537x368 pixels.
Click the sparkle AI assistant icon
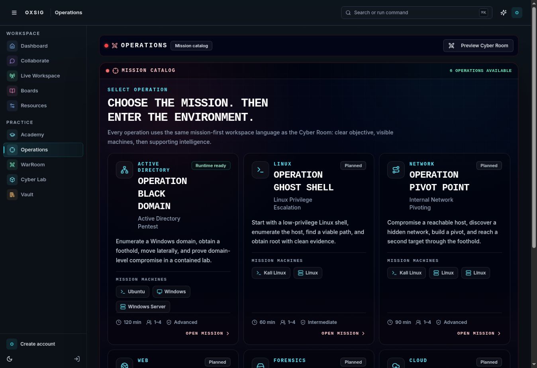coord(504,13)
